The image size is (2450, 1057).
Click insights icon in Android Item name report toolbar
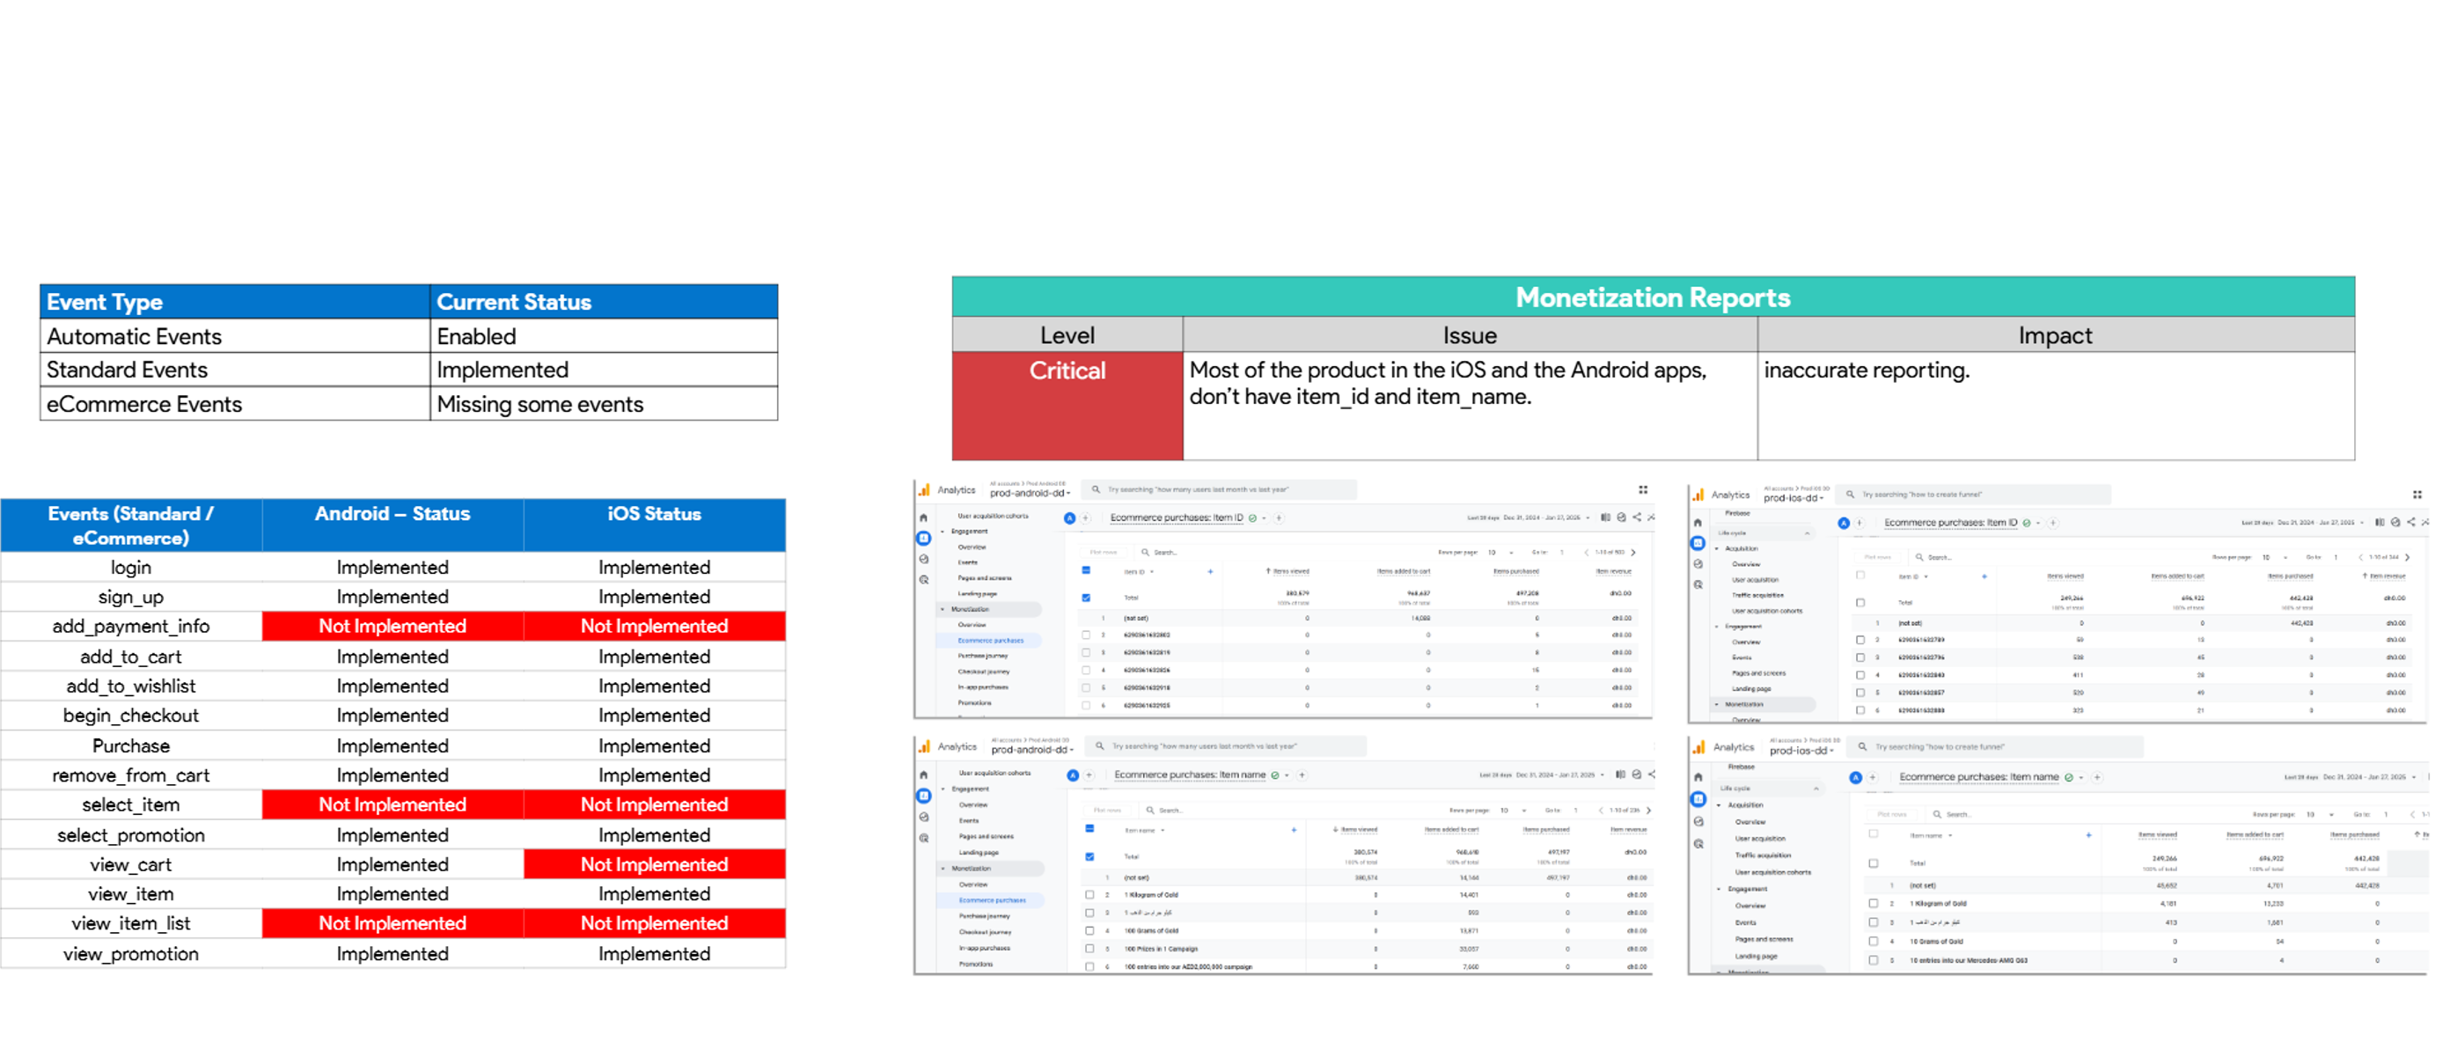tap(1636, 774)
